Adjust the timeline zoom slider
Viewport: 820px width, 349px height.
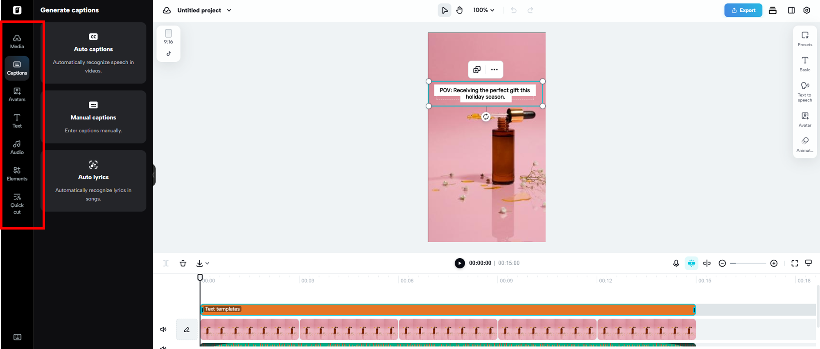[x=748, y=263]
